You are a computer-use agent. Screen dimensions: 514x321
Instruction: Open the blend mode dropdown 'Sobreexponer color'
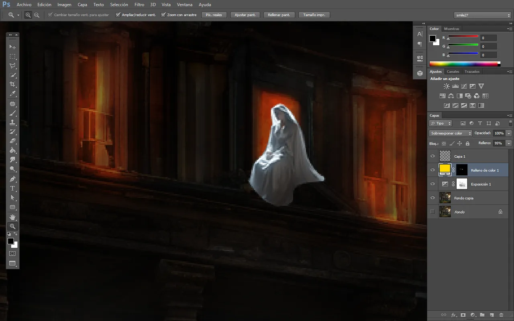click(451, 133)
